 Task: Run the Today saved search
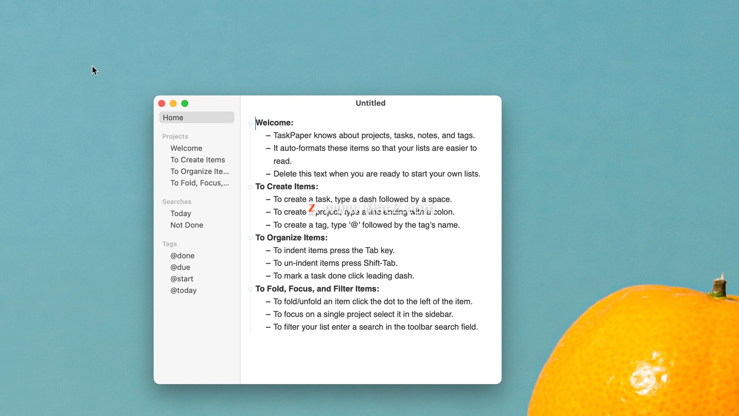coord(181,213)
